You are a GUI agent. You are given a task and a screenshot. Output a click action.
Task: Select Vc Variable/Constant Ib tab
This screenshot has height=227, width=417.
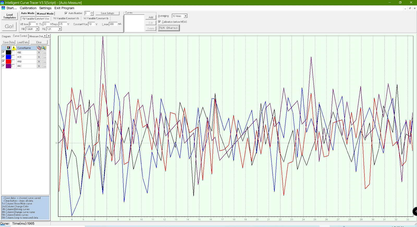pyautogui.click(x=96, y=18)
